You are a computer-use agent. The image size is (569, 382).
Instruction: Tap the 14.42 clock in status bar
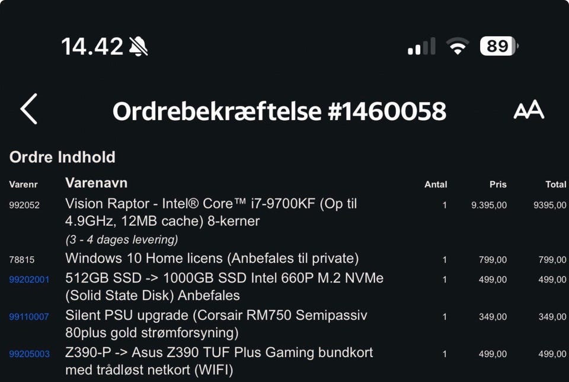[92, 46]
